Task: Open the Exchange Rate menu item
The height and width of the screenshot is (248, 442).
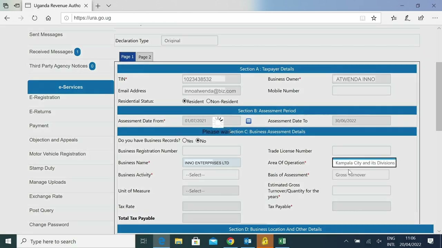Action: coord(46,196)
